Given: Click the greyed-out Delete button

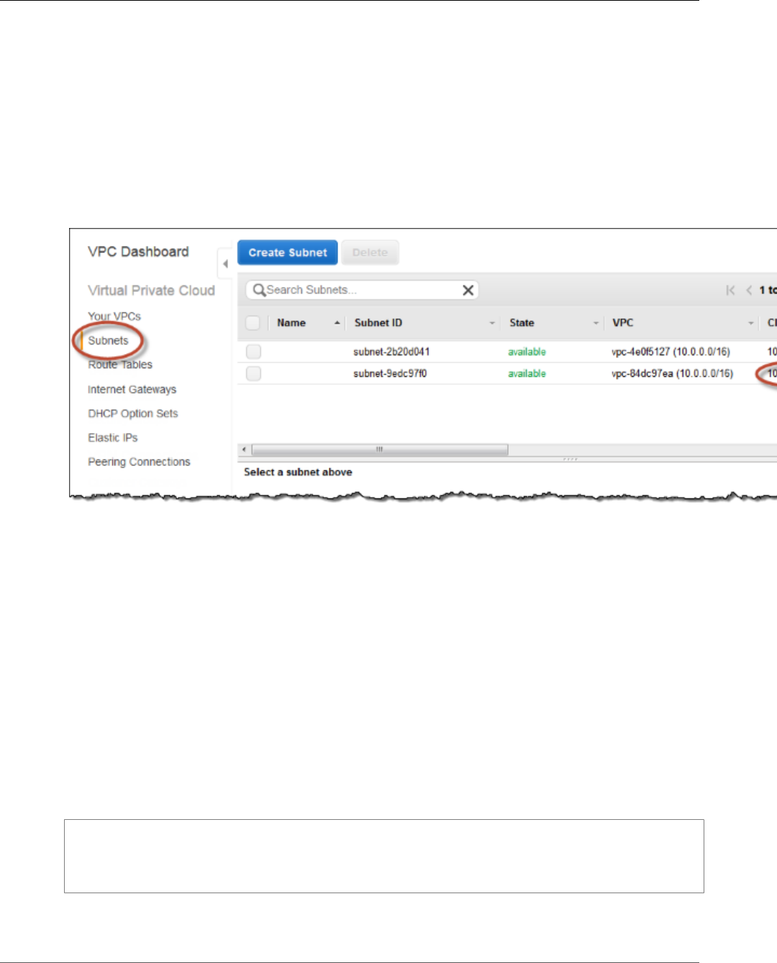Looking at the screenshot, I should click(370, 252).
